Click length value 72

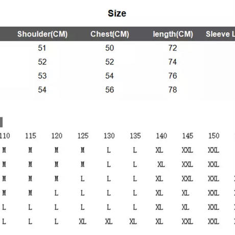click(x=173, y=48)
